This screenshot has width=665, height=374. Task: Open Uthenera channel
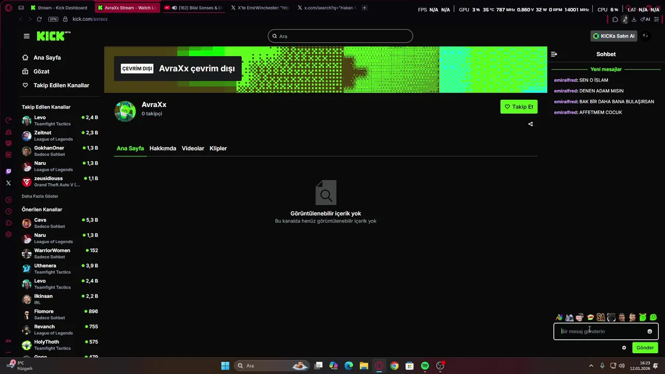[x=60, y=269]
